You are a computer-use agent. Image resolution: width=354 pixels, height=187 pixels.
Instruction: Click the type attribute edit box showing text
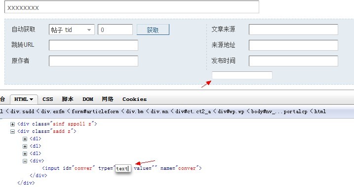(123, 168)
